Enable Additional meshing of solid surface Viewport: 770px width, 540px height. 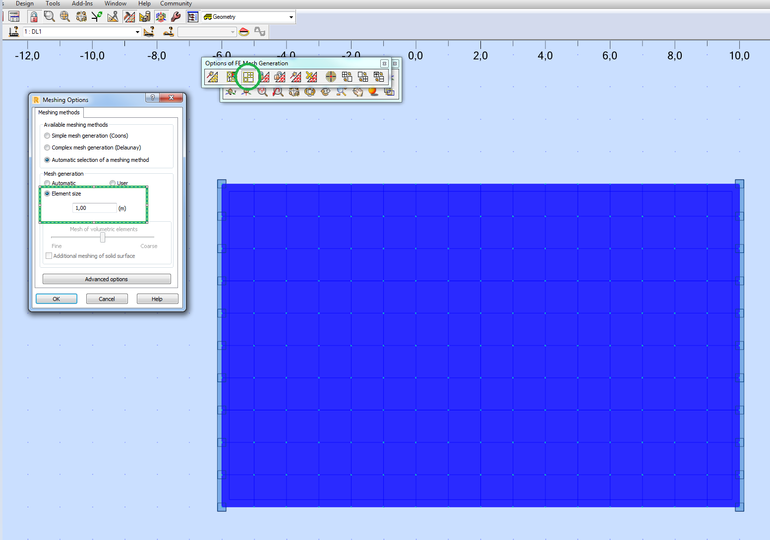point(49,255)
